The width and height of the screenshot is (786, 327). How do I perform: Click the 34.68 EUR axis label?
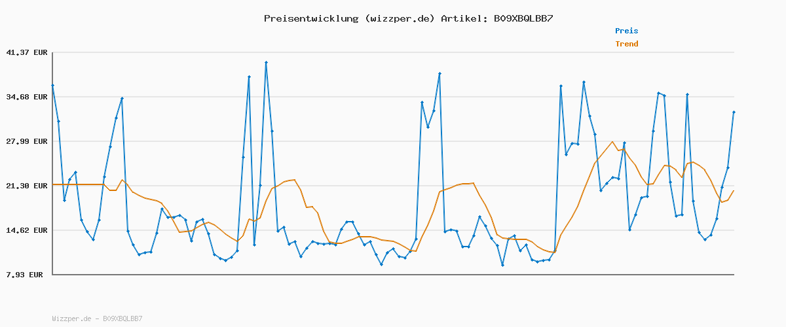click(27, 97)
